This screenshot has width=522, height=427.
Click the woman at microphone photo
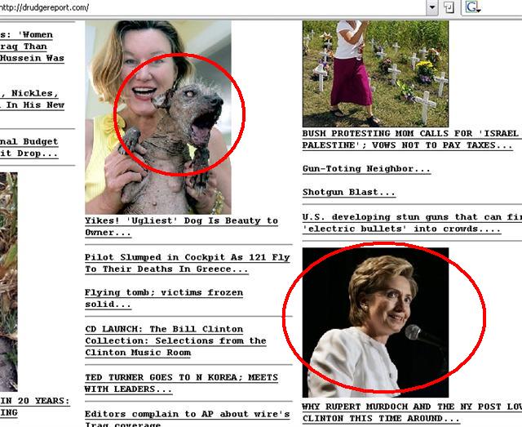click(375, 322)
